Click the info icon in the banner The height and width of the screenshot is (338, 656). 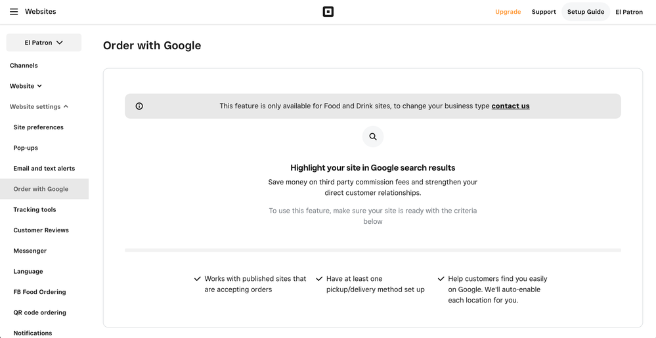click(139, 106)
